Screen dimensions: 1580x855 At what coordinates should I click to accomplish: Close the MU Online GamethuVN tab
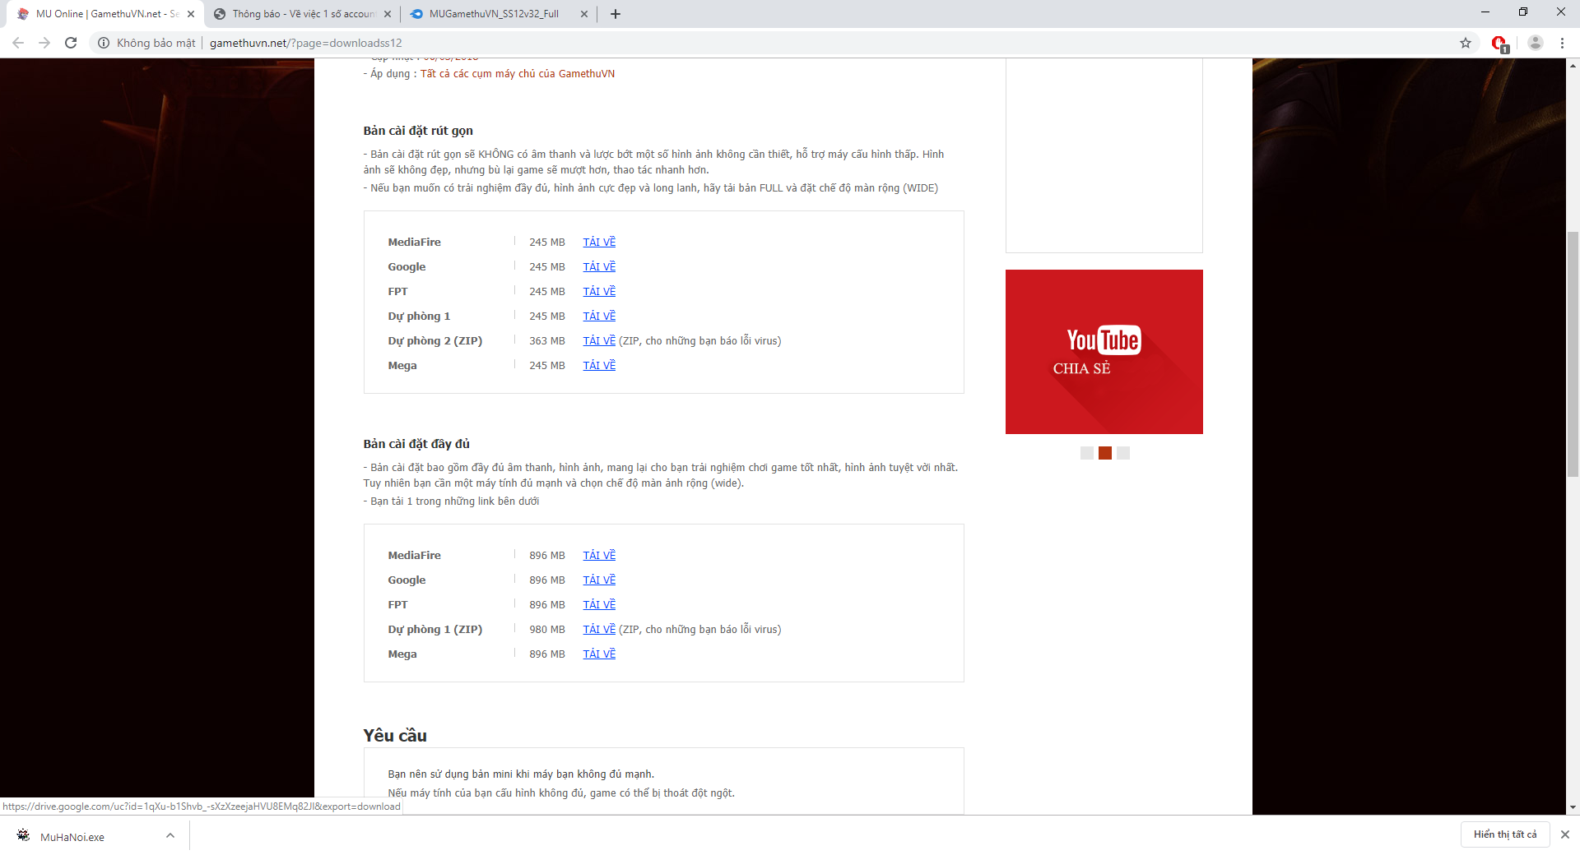(x=191, y=14)
